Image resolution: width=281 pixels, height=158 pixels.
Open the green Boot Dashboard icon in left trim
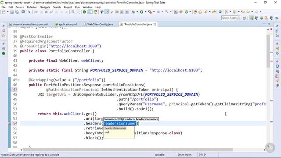[4, 54]
